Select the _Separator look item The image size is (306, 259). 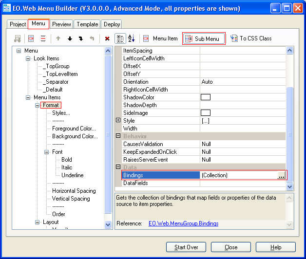tap(56, 82)
